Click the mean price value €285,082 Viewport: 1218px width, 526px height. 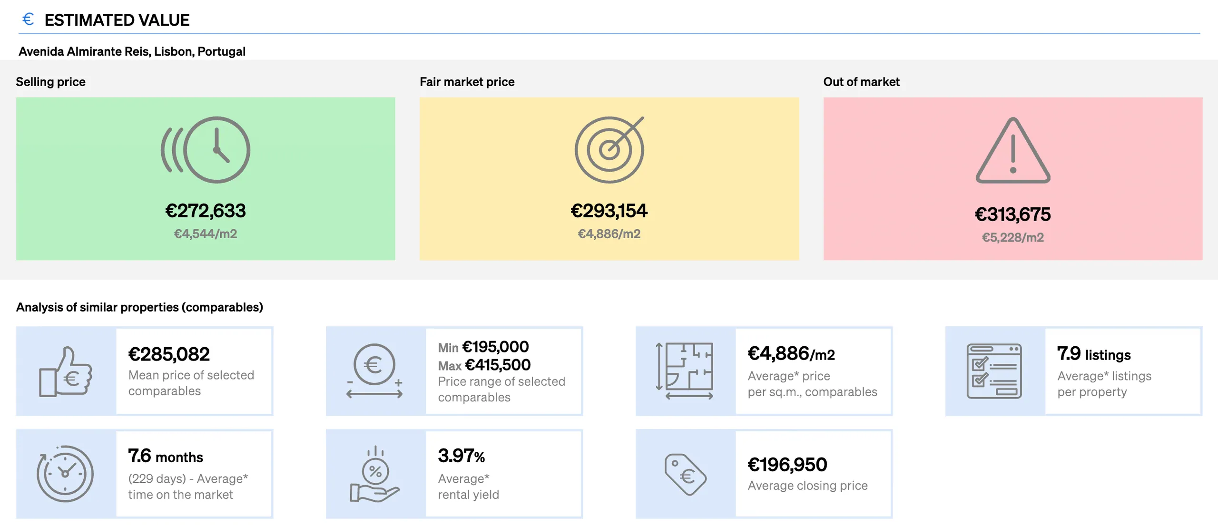pos(169,354)
